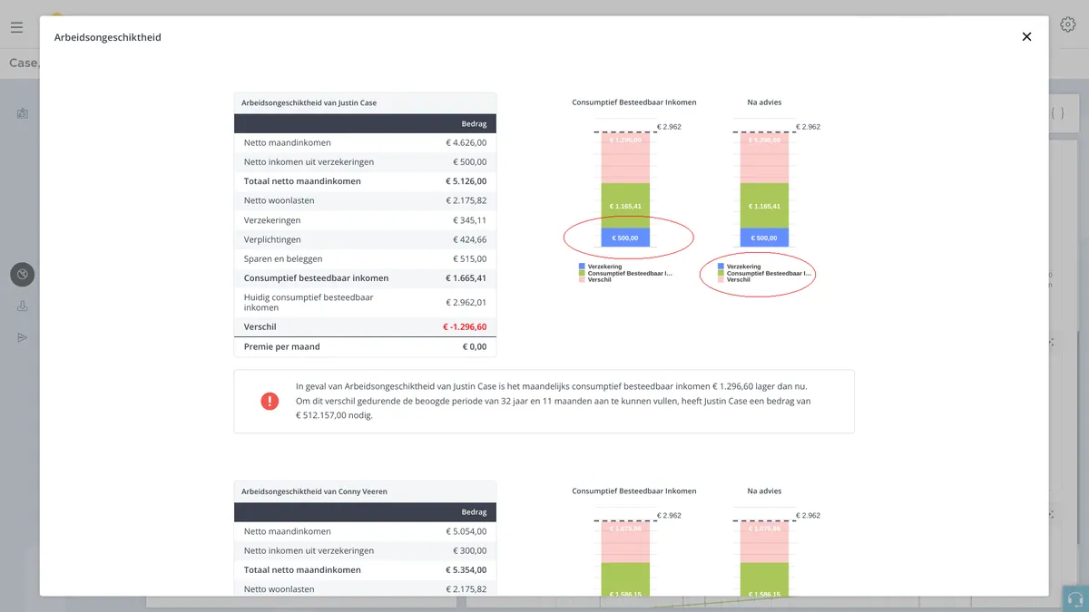This screenshot has width=1089, height=612.
Task: Click the green € 1.165,41 bar in Justin's Na advies chart
Action: click(765, 206)
